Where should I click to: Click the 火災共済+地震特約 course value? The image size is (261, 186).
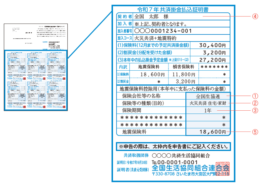pos(157,38)
